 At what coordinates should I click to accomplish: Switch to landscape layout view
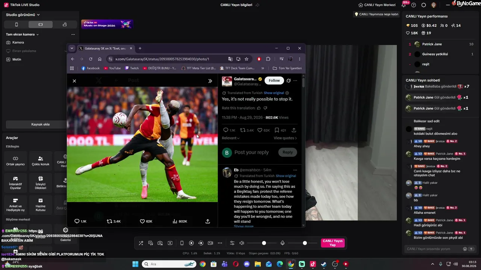pos(41,24)
